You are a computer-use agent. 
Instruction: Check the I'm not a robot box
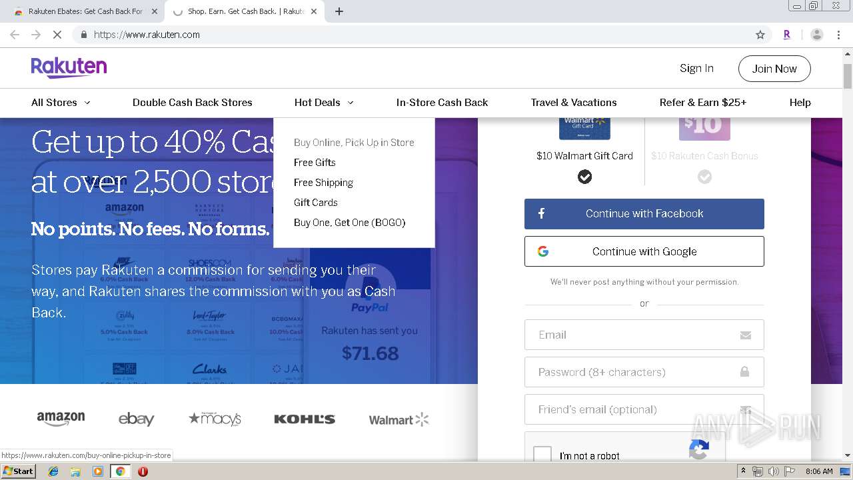click(542, 455)
